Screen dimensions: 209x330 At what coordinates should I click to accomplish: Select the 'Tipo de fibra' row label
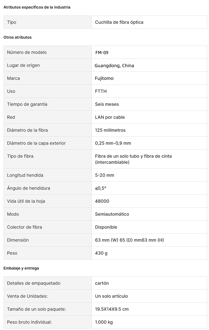(20, 156)
